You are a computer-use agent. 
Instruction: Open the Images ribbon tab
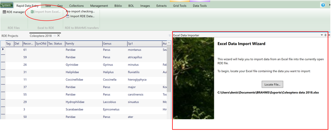(x=145, y=6)
